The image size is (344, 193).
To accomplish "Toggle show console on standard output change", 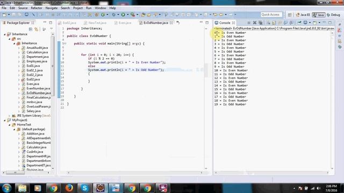I will [x=285, y=23].
